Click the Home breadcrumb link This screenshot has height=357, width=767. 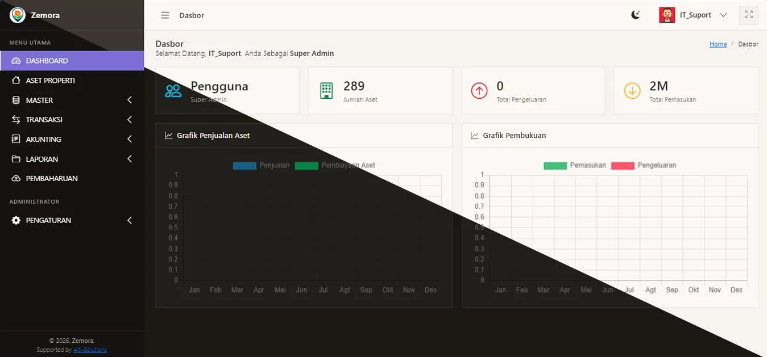[718, 44]
